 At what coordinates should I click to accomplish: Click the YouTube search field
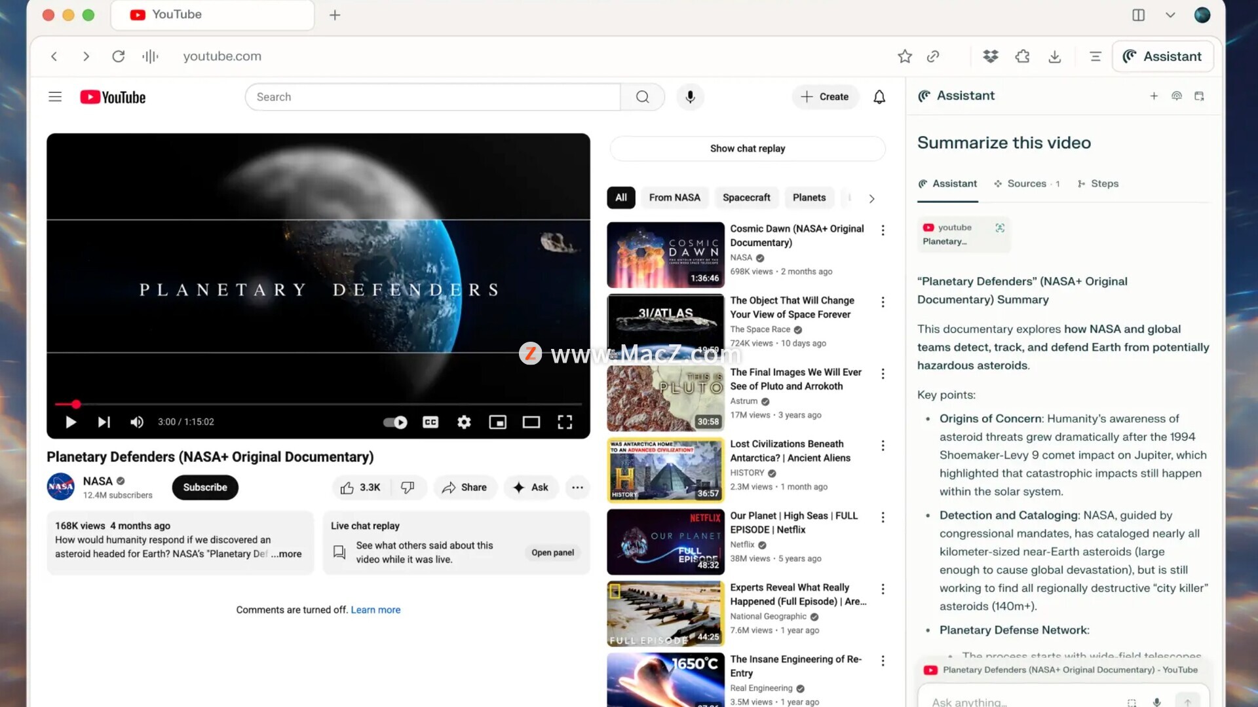click(432, 97)
